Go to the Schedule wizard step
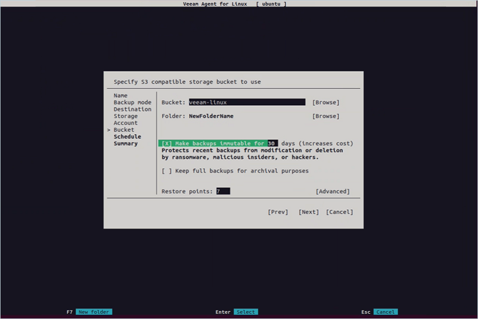This screenshot has height=319, width=478. [x=127, y=137]
